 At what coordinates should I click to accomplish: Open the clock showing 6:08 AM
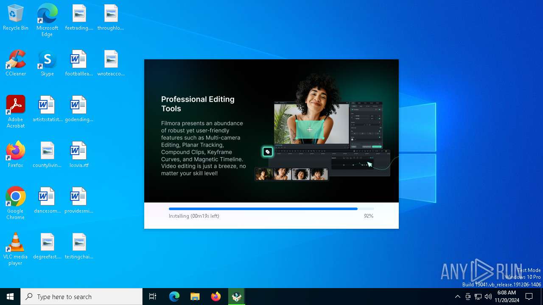click(507, 297)
